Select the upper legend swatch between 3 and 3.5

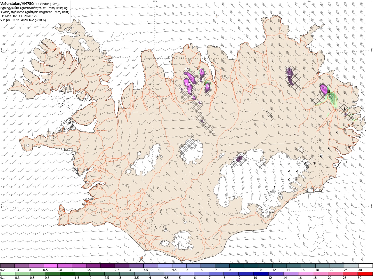[x=136, y=266]
